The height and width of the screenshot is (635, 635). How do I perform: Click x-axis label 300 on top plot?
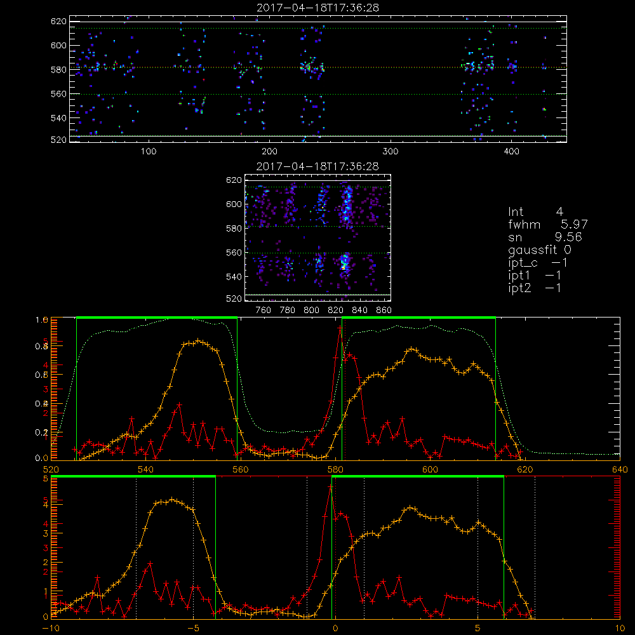click(391, 152)
